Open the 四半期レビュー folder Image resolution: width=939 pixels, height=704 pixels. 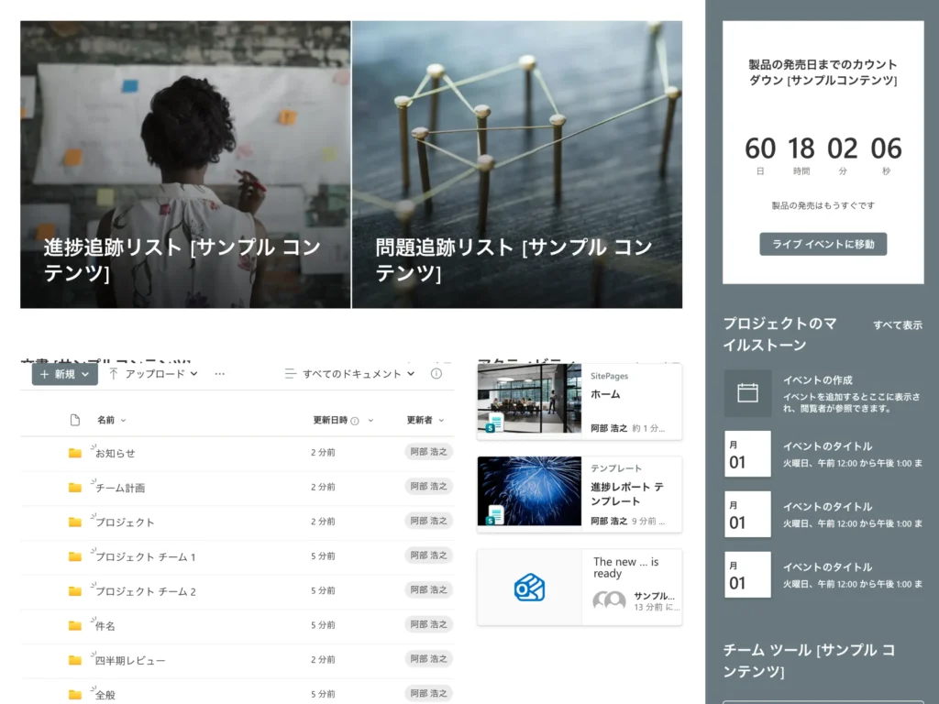pyautogui.click(x=130, y=660)
